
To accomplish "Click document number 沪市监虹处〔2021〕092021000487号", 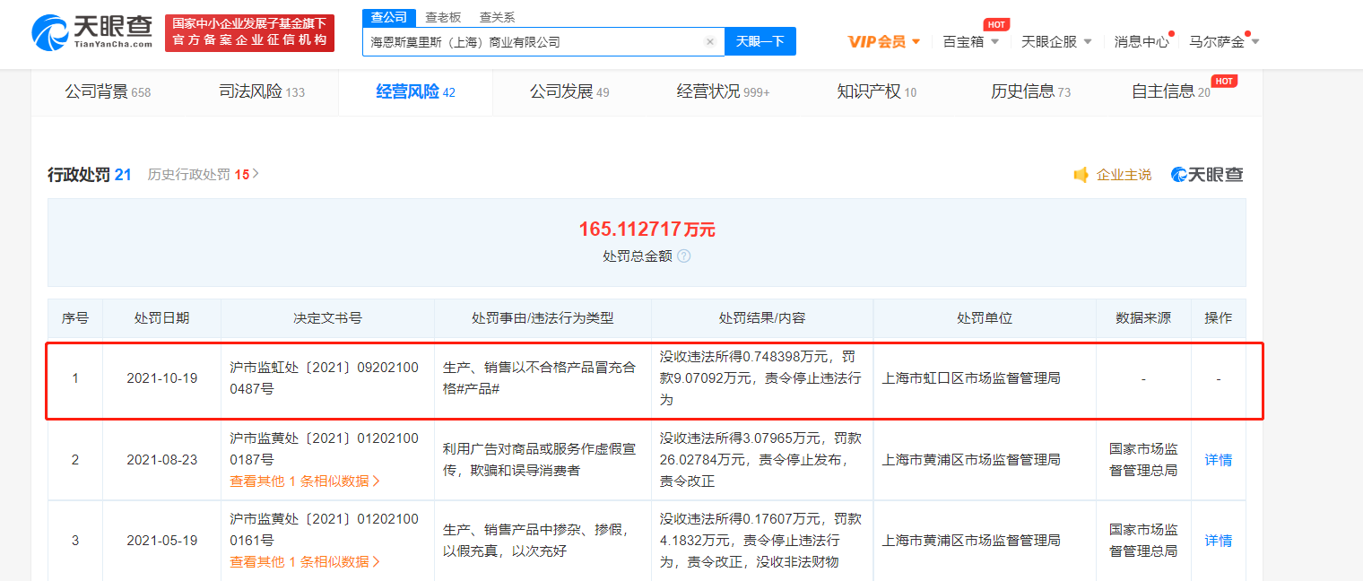I will 324,378.
